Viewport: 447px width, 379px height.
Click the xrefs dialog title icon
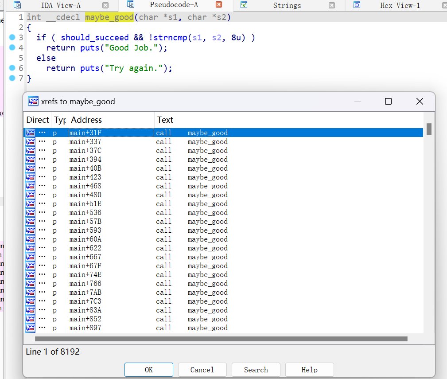[x=33, y=101]
